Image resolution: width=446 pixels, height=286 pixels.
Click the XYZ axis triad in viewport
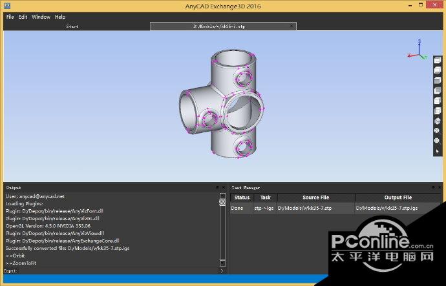coord(418,50)
